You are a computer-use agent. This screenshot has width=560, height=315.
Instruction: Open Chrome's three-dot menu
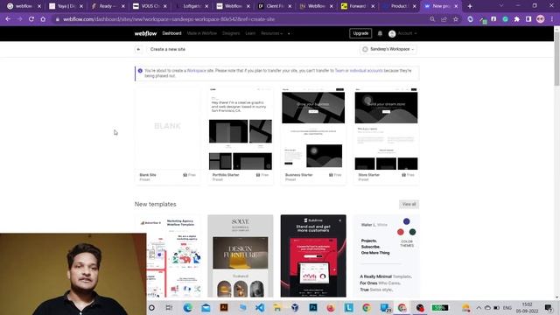[552, 19]
